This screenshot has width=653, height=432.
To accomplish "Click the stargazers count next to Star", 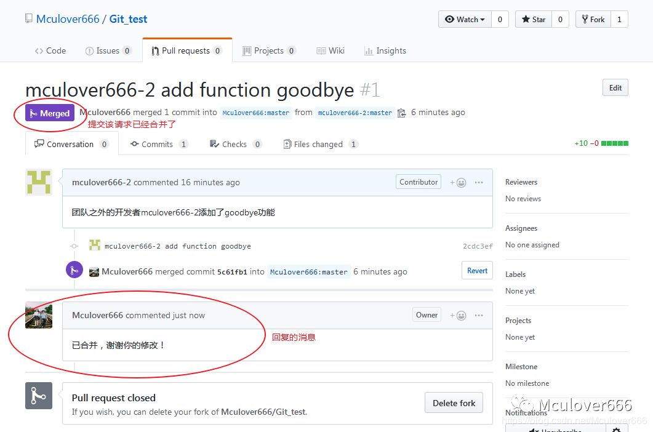I will [x=560, y=19].
